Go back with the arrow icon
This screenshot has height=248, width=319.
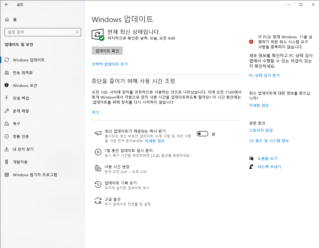[x=7, y=5]
